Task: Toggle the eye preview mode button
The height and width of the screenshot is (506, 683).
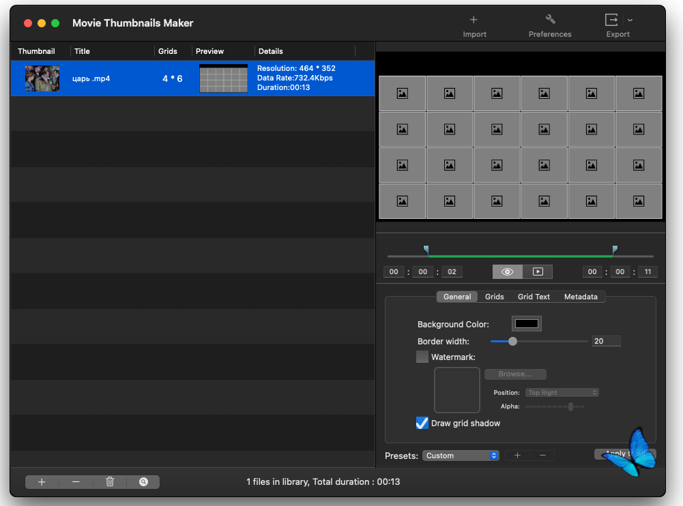Action: pos(508,271)
